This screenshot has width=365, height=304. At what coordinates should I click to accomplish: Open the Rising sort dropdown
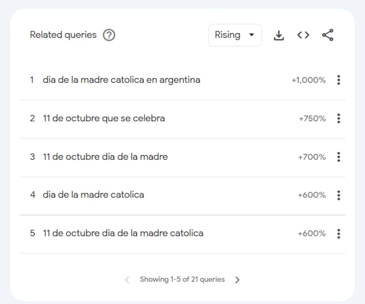click(235, 35)
